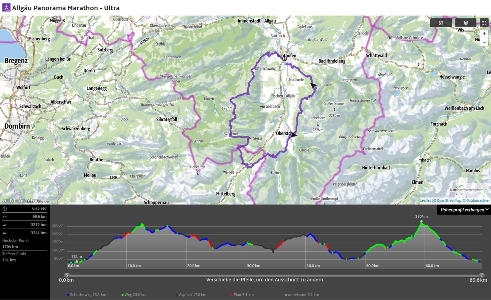Click the 50,0 km axis label
The width and height of the screenshot is (491, 300).
373,266
